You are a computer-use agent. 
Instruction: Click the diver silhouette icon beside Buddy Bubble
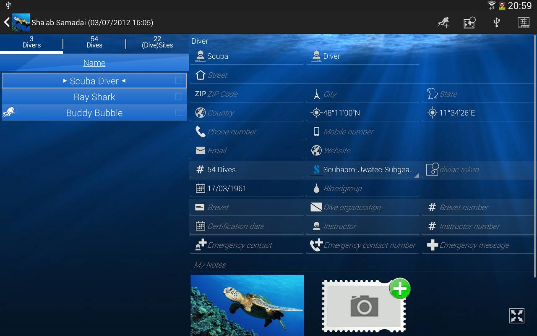[x=9, y=113]
